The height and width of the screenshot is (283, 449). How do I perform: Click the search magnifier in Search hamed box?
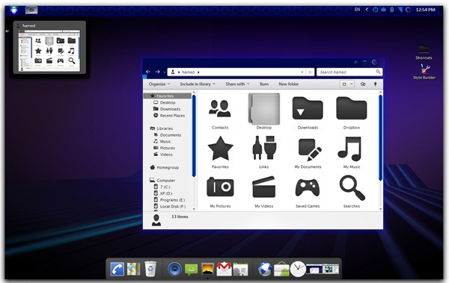(378, 72)
